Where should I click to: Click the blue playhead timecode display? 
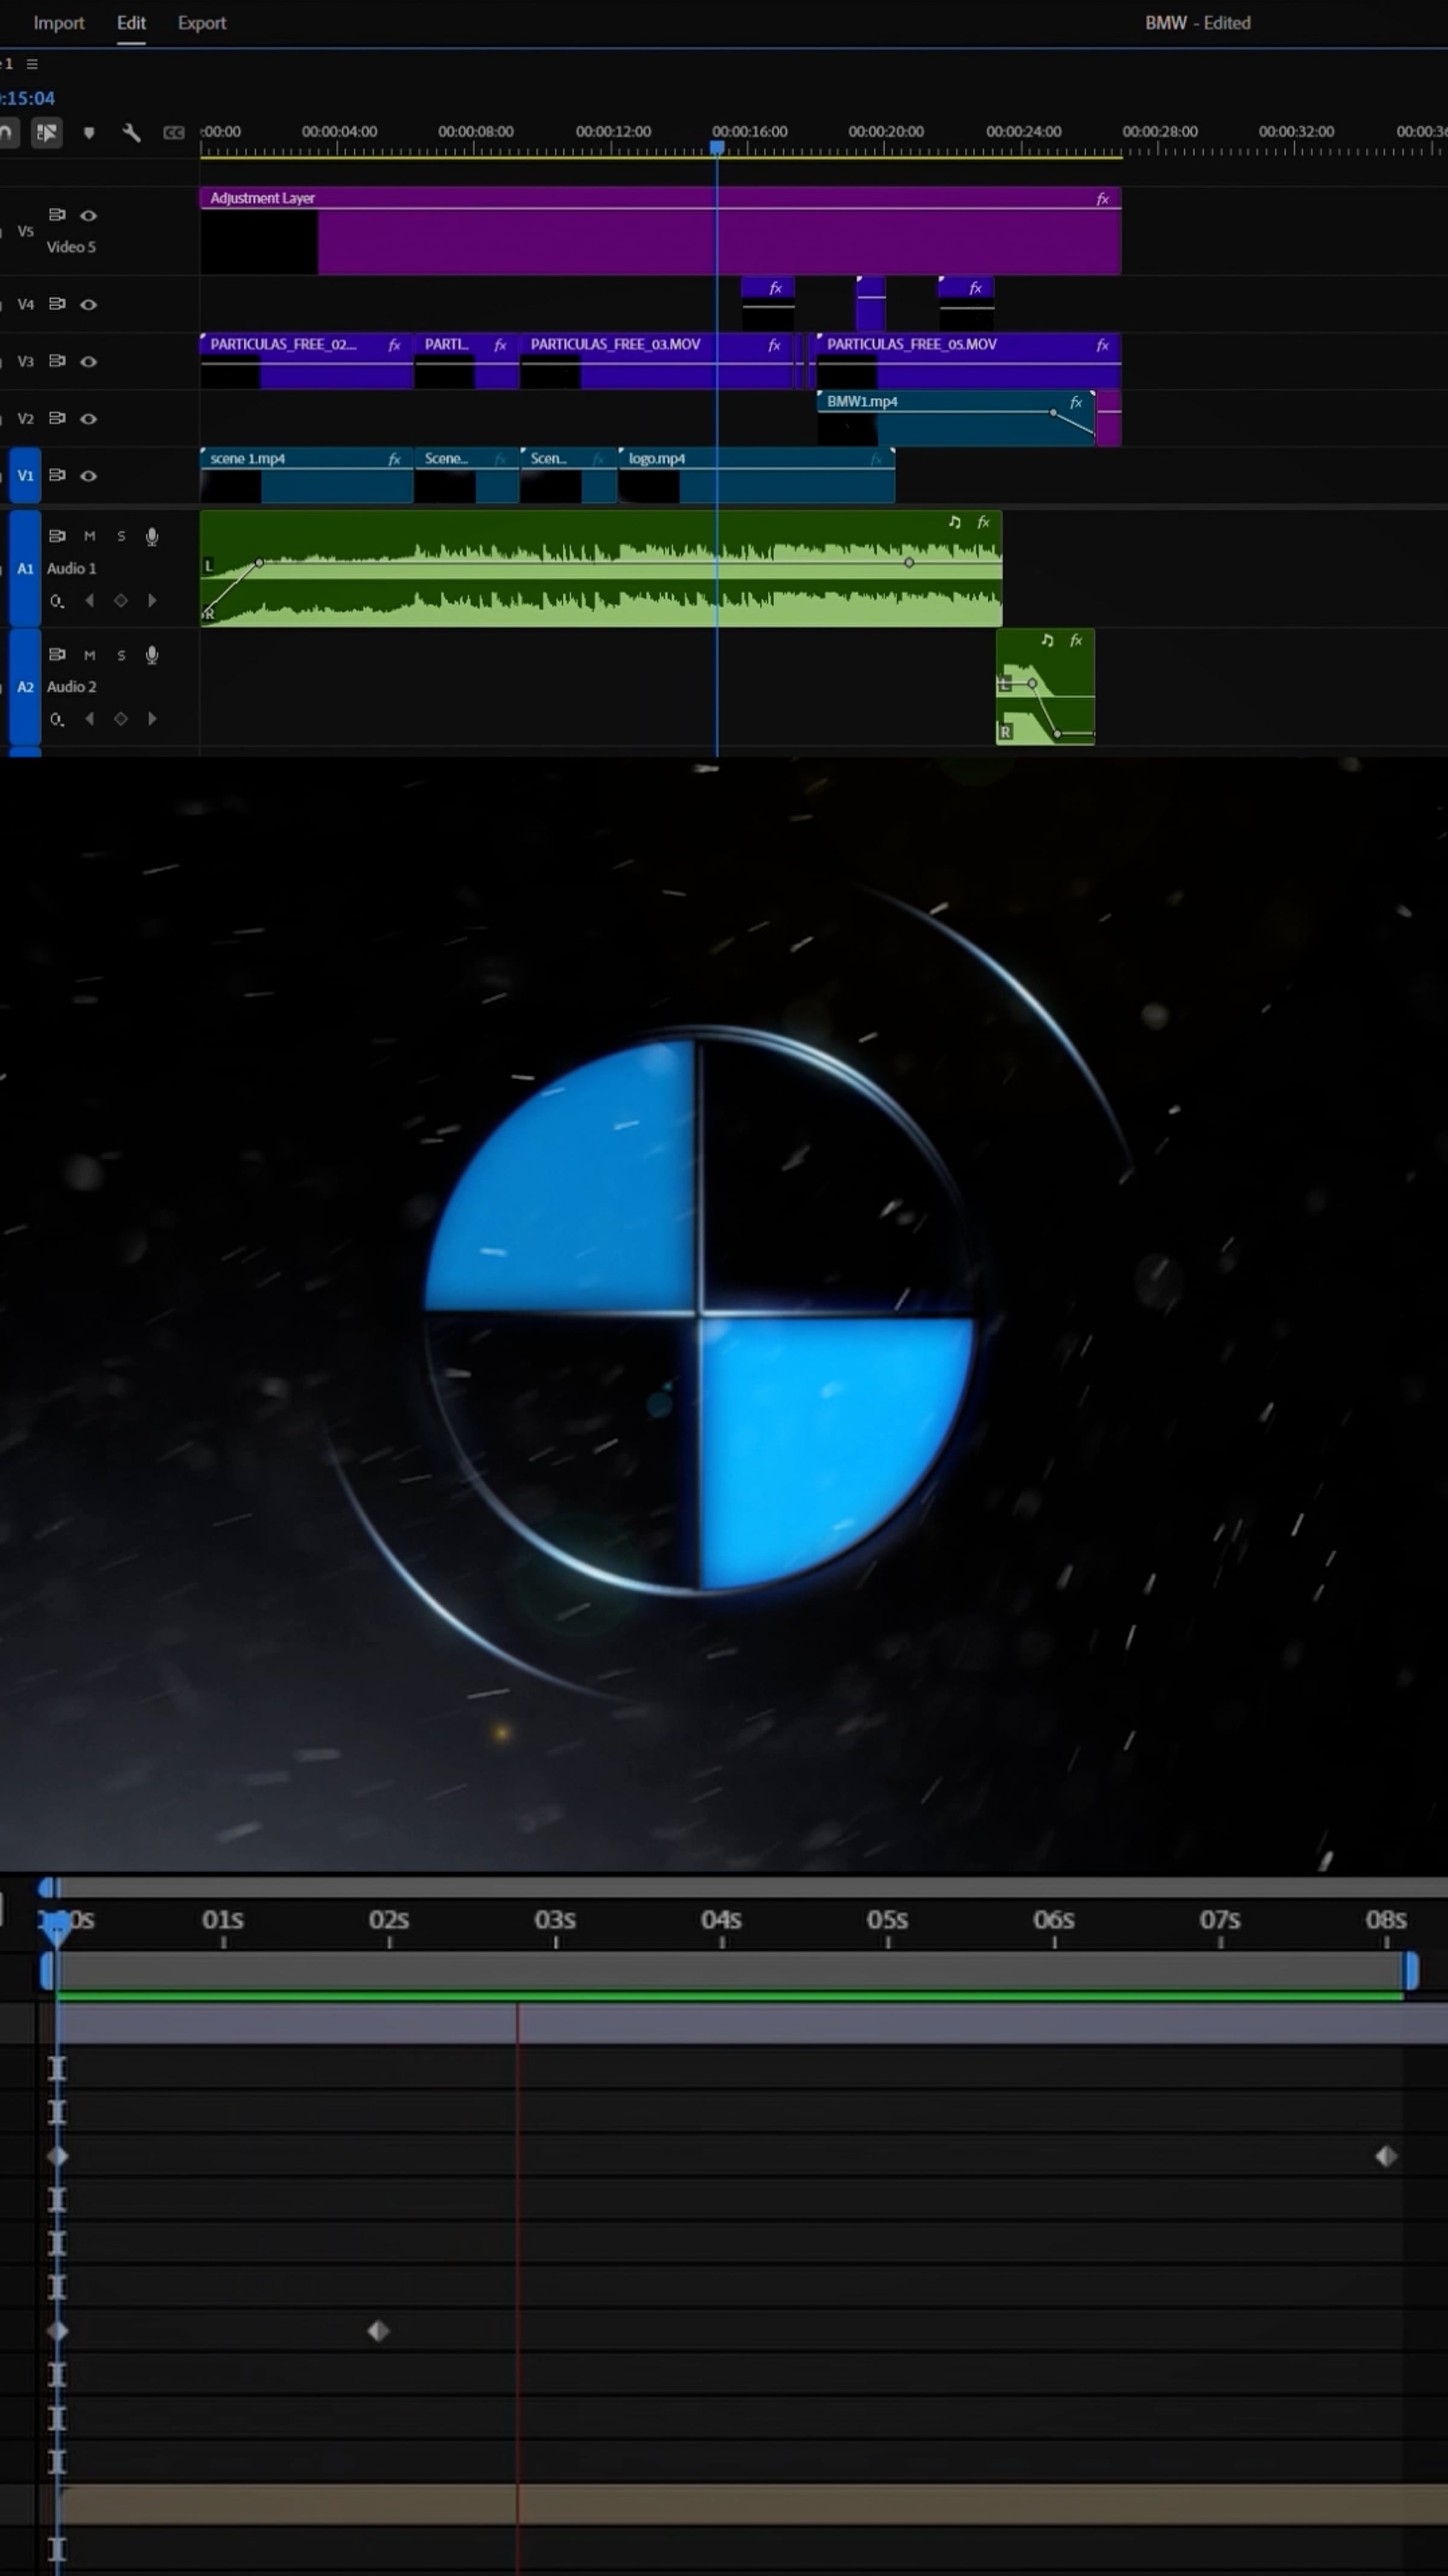[28, 98]
